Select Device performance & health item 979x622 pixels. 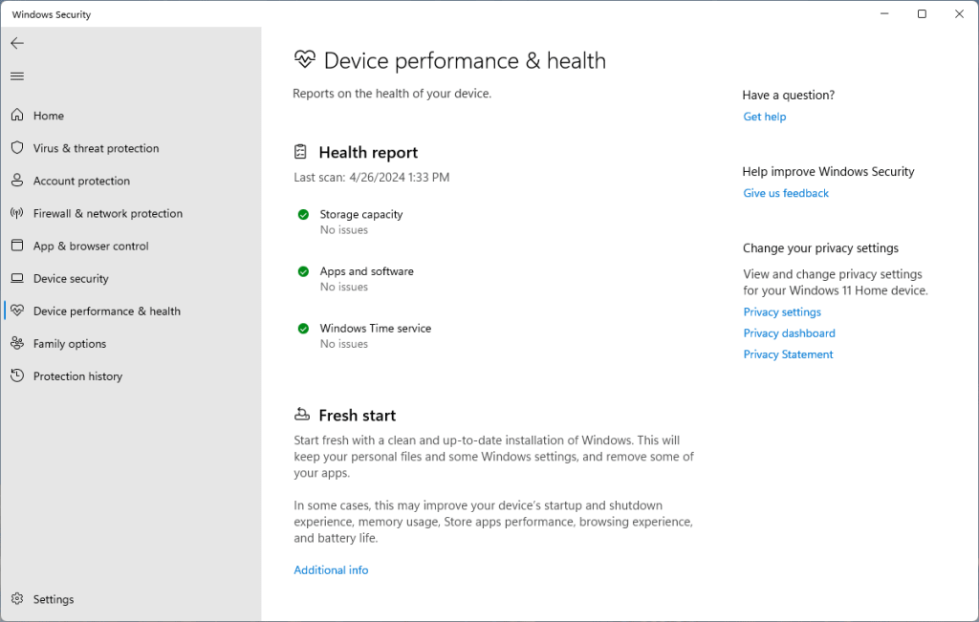107,311
